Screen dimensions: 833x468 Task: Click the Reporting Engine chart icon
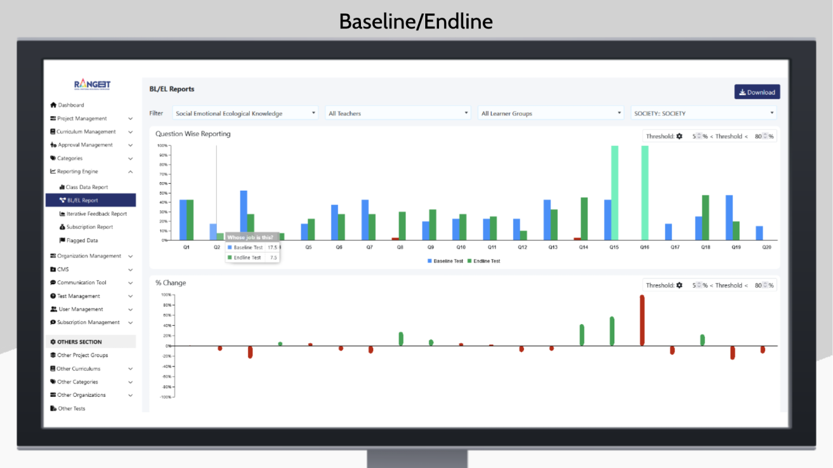(x=53, y=172)
